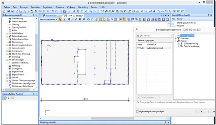The image size is (216, 125).
Task: Click the PDF export toolbar icon
Action: pyautogui.click(x=32, y=11)
